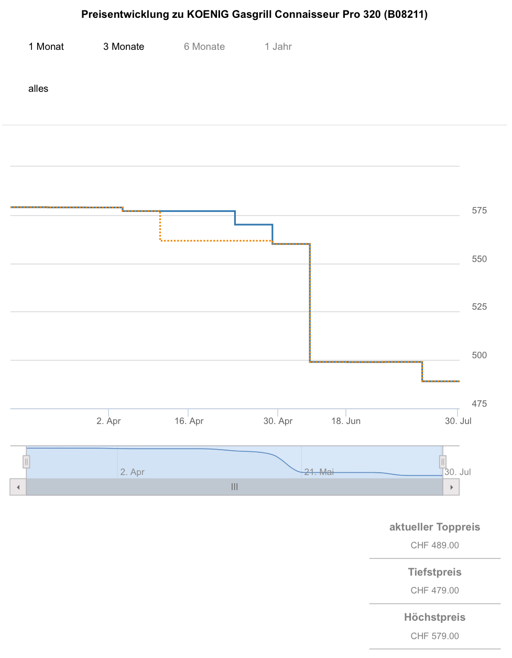This screenshot has height=658, width=512.
Task: Grab the left navigator range handle
Action: click(x=26, y=462)
